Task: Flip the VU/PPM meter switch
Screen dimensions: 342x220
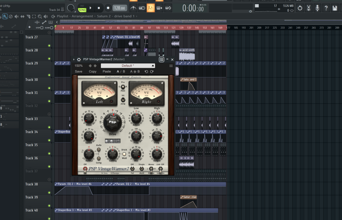Action: pos(123,99)
